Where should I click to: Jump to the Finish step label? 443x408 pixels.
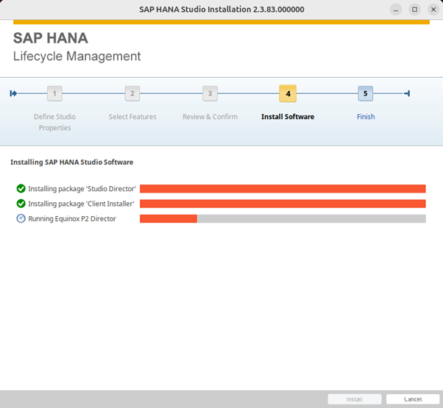click(366, 117)
